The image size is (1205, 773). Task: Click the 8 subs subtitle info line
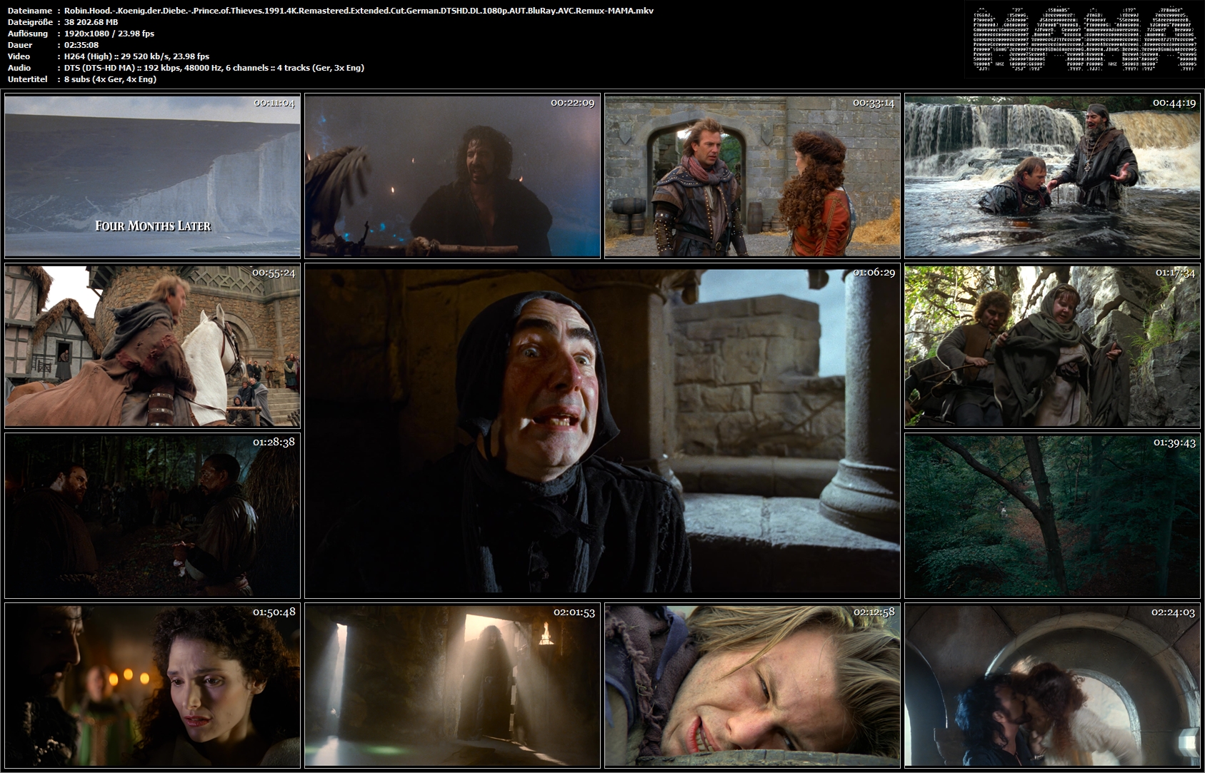coord(110,79)
